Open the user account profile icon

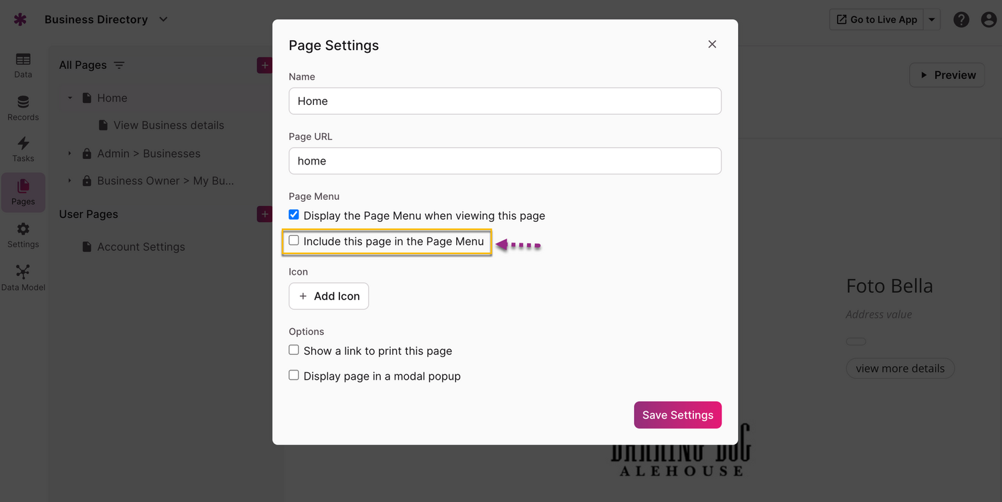pos(989,20)
